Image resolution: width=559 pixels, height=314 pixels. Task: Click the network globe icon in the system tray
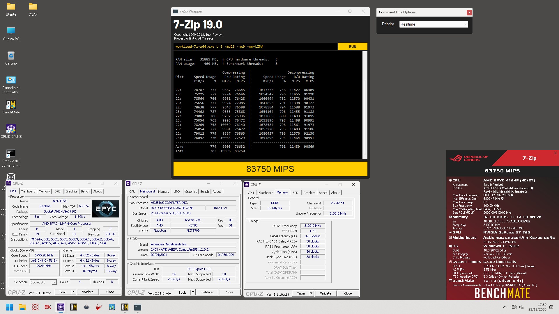coord(514,307)
